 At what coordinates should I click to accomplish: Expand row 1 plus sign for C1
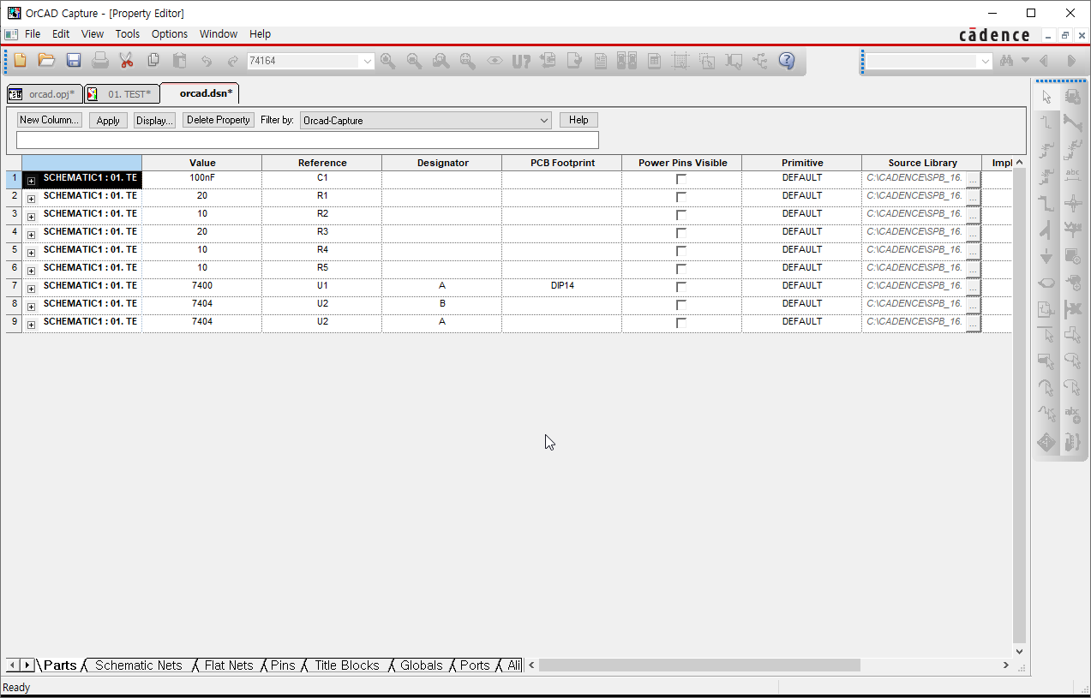(31, 181)
